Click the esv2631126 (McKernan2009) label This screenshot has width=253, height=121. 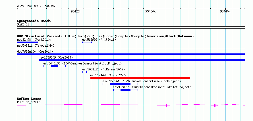coord(103,69)
